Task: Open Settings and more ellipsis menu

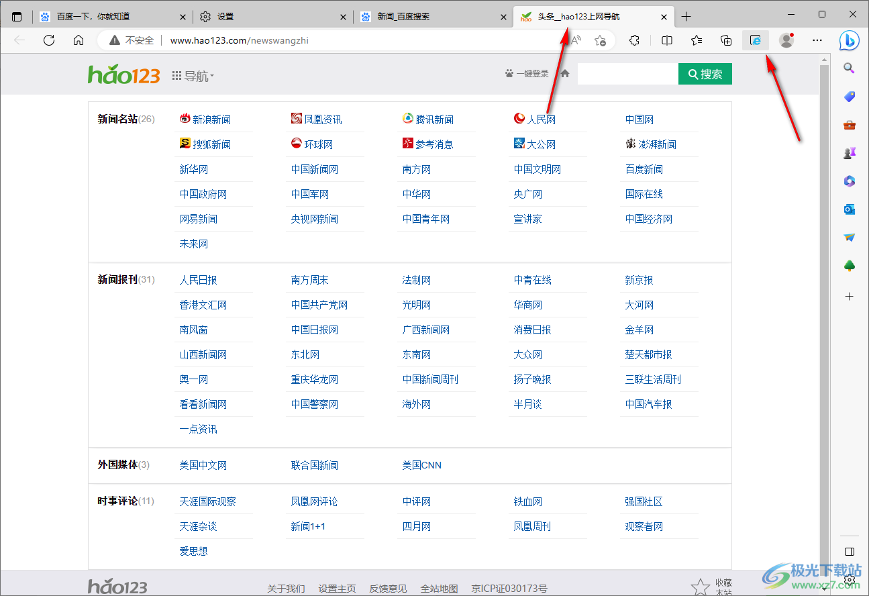Action: click(817, 40)
